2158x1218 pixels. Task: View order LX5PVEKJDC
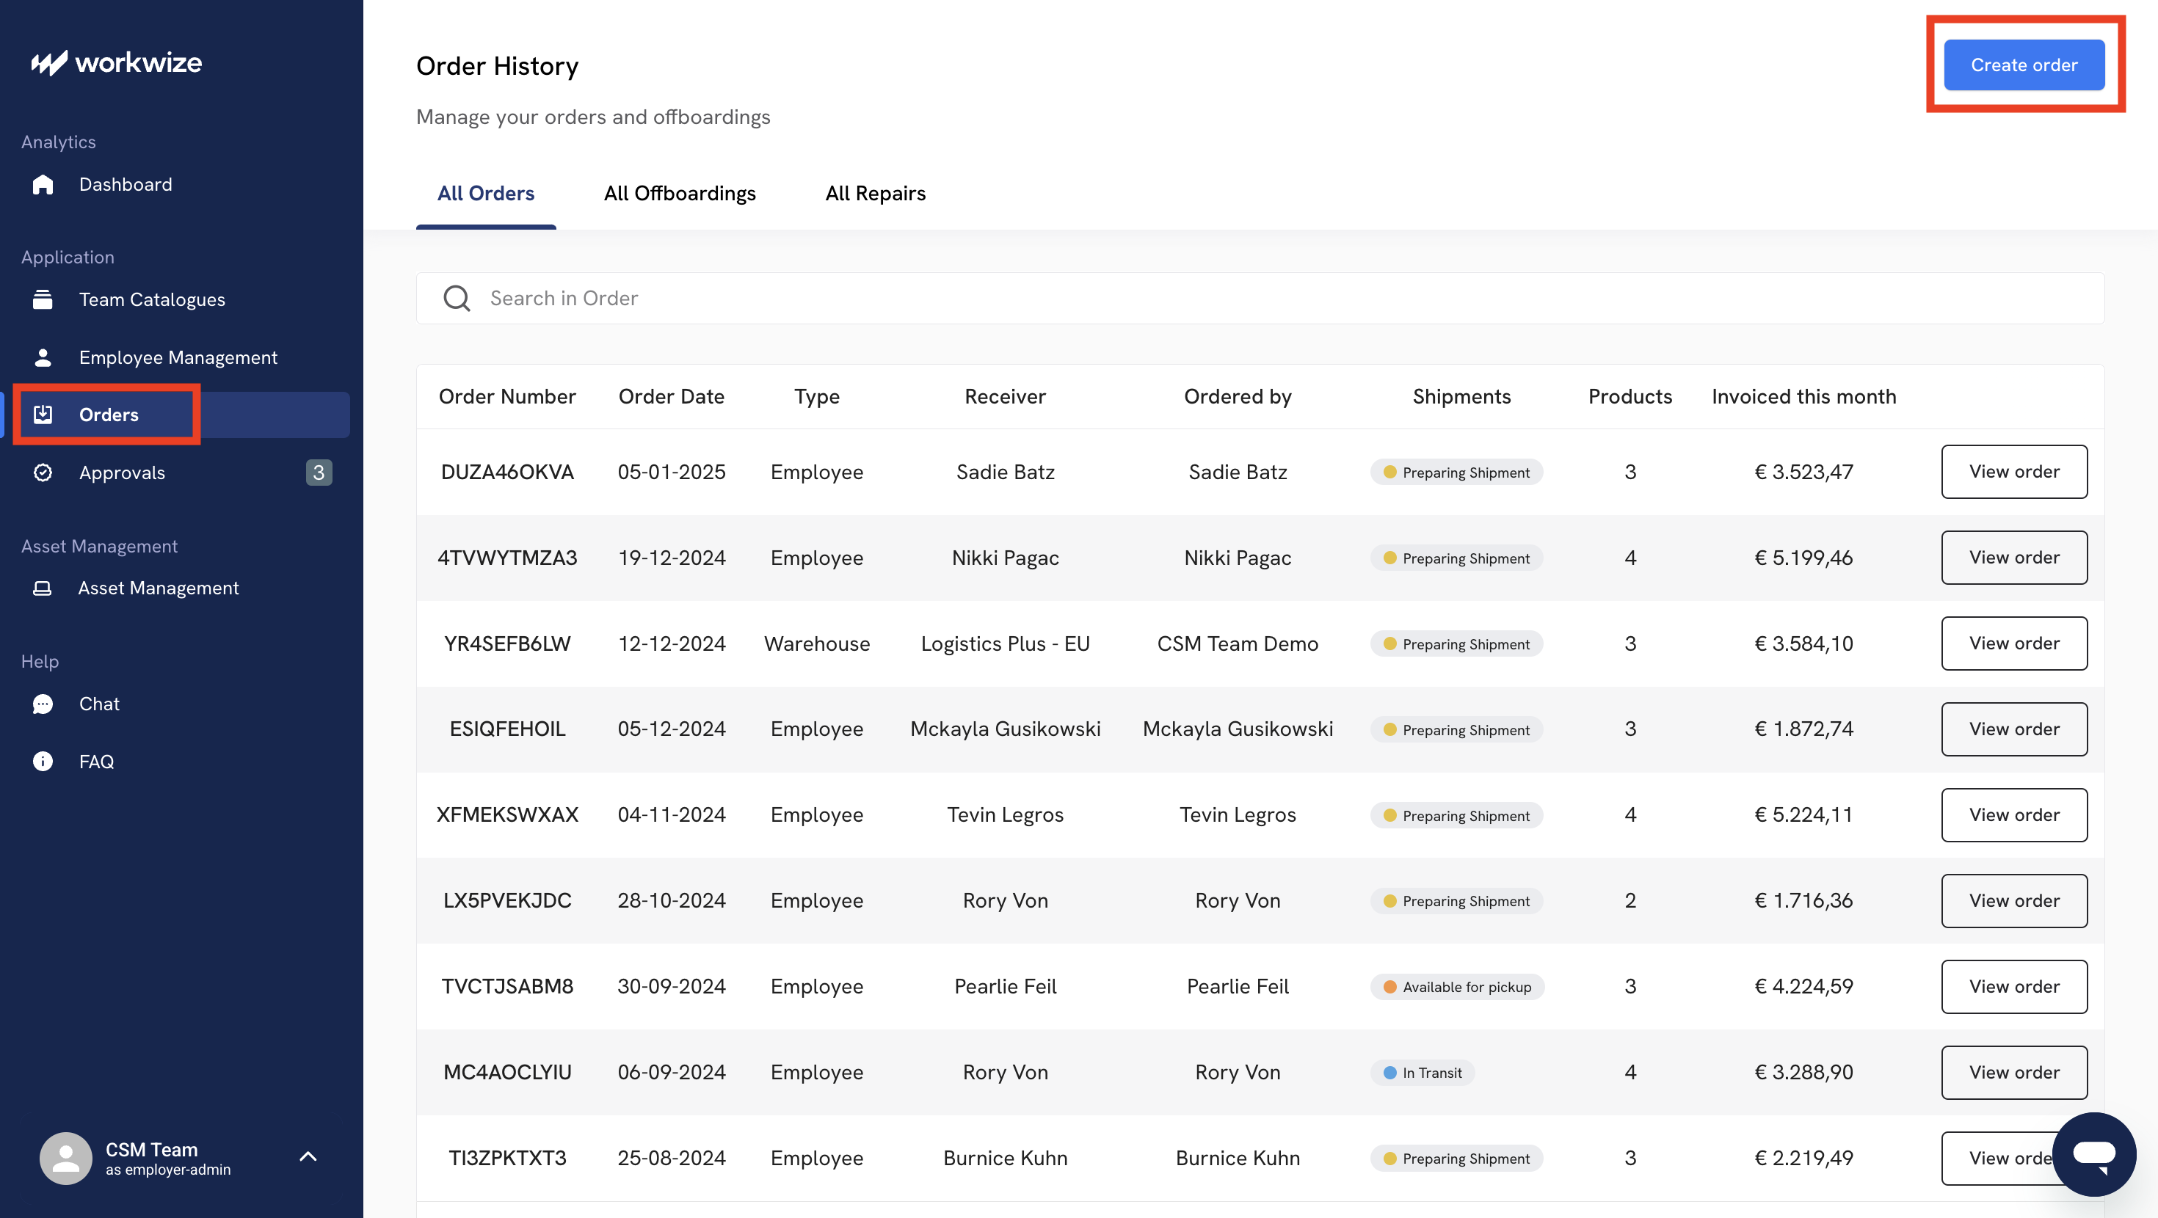click(2014, 900)
